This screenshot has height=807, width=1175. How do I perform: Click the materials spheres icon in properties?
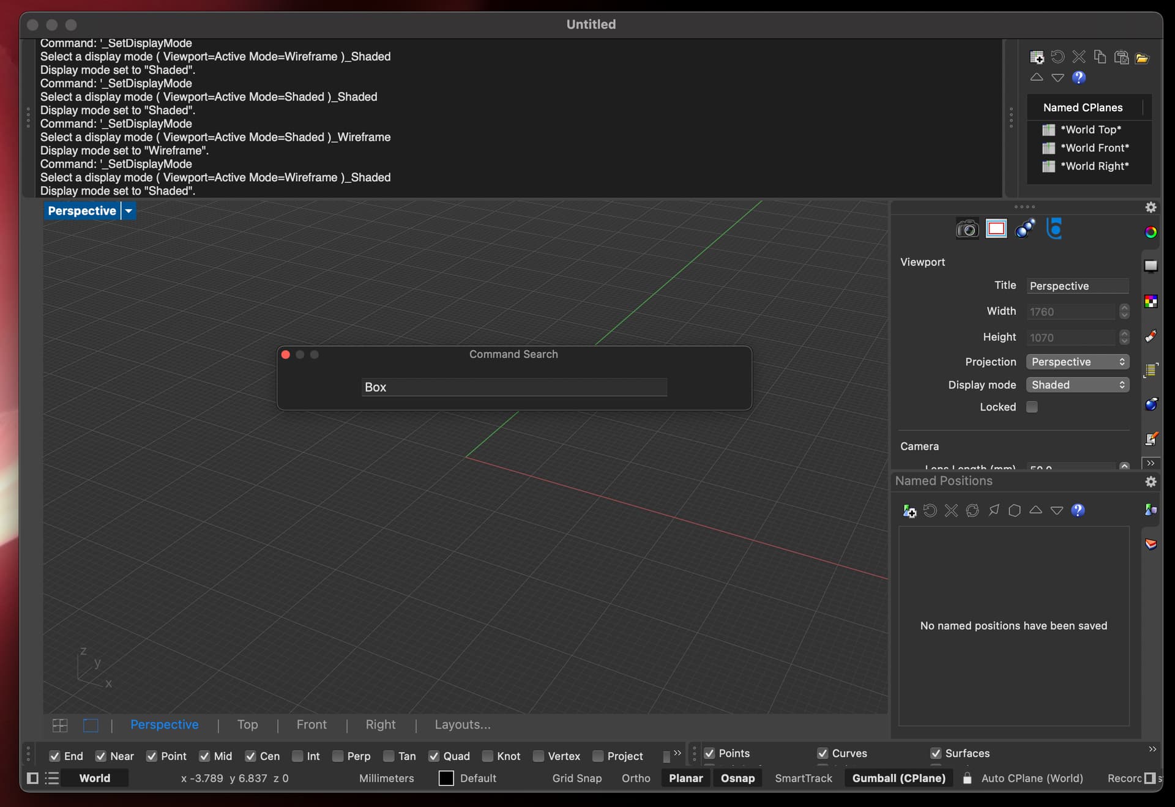[1024, 229]
